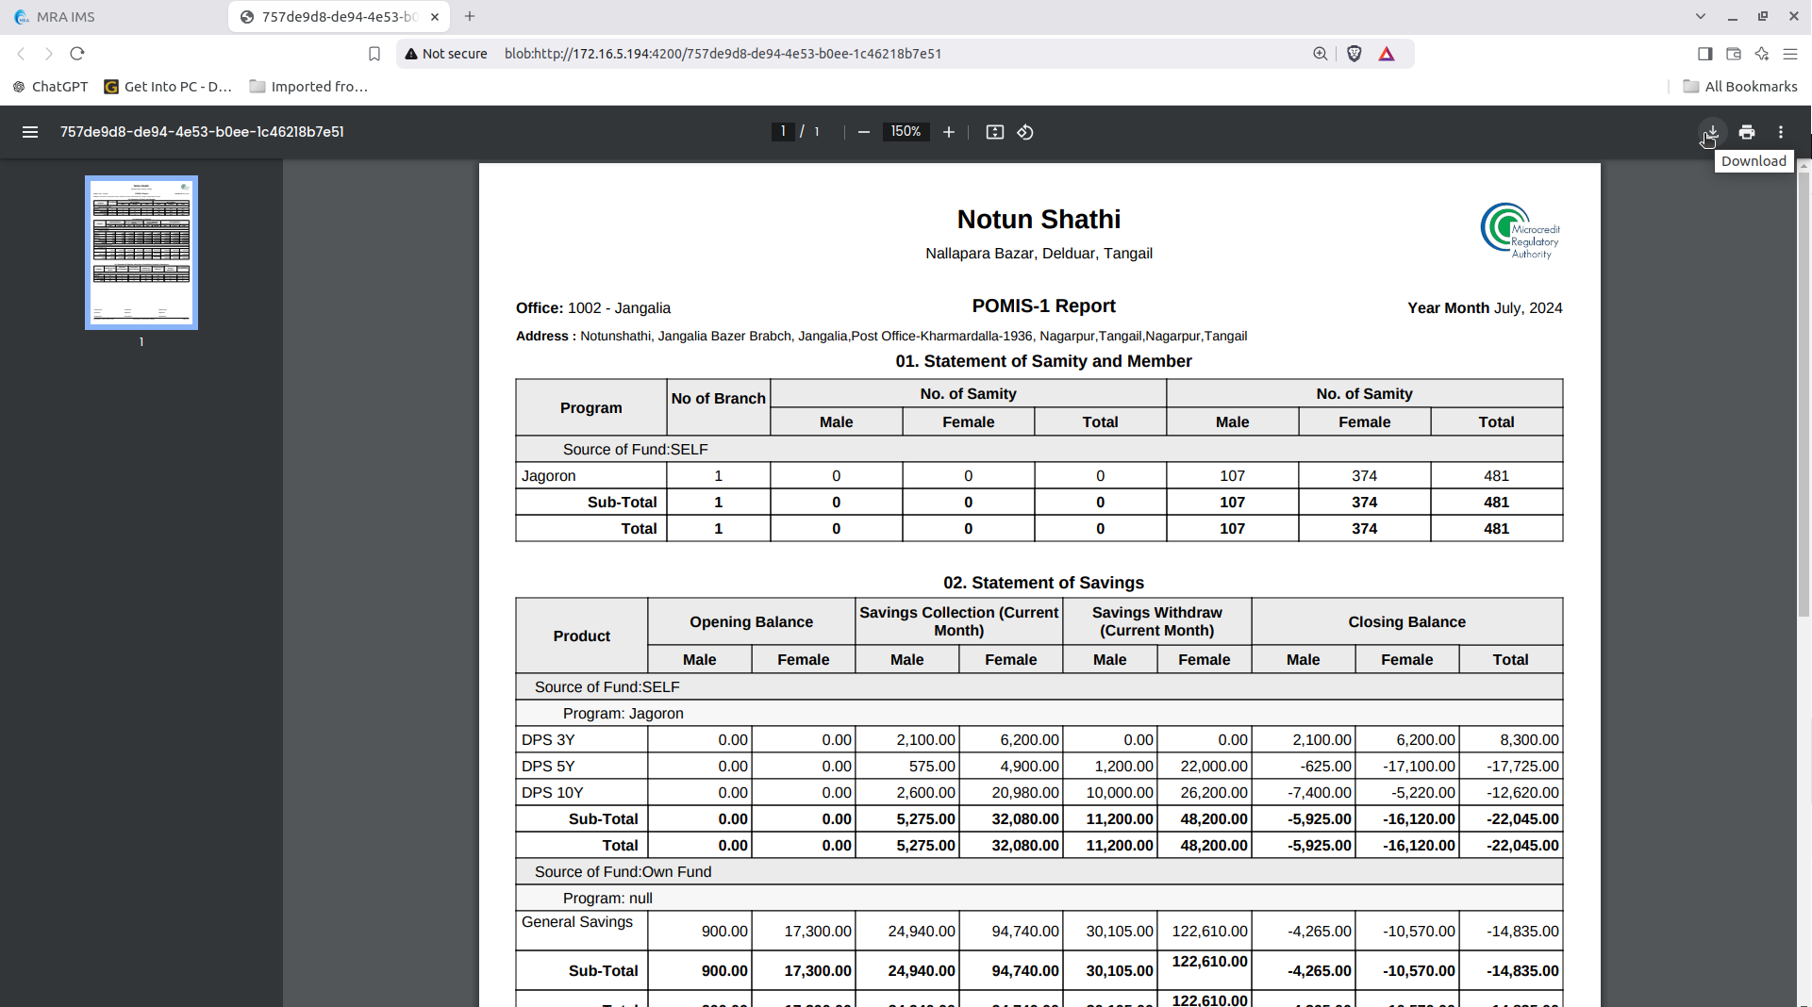The width and height of the screenshot is (1812, 1007).
Task: Click the PDF file name in toolbar
Action: click(202, 132)
